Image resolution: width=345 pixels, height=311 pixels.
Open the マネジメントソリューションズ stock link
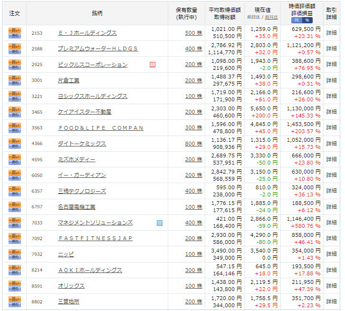point(96,223)
